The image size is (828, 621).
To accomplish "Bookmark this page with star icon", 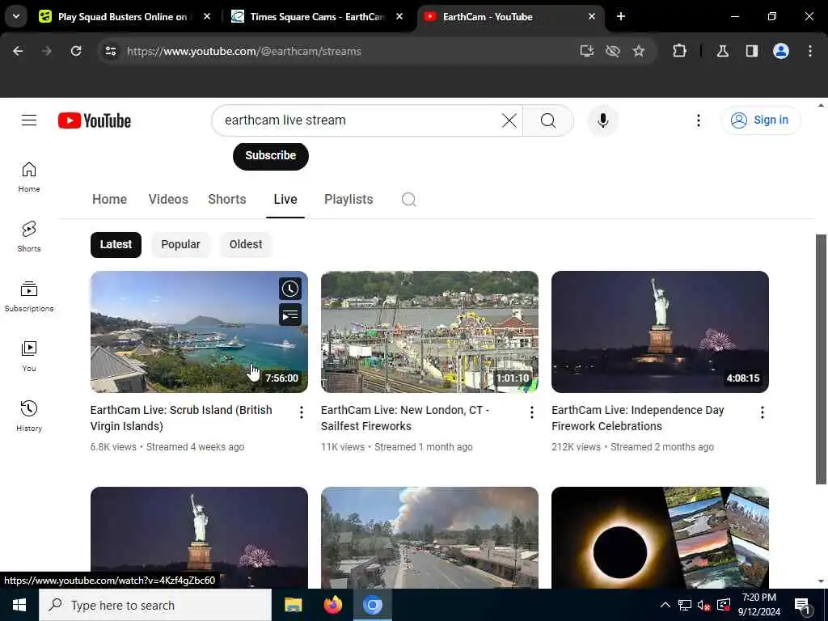I will tap(639, 51).
